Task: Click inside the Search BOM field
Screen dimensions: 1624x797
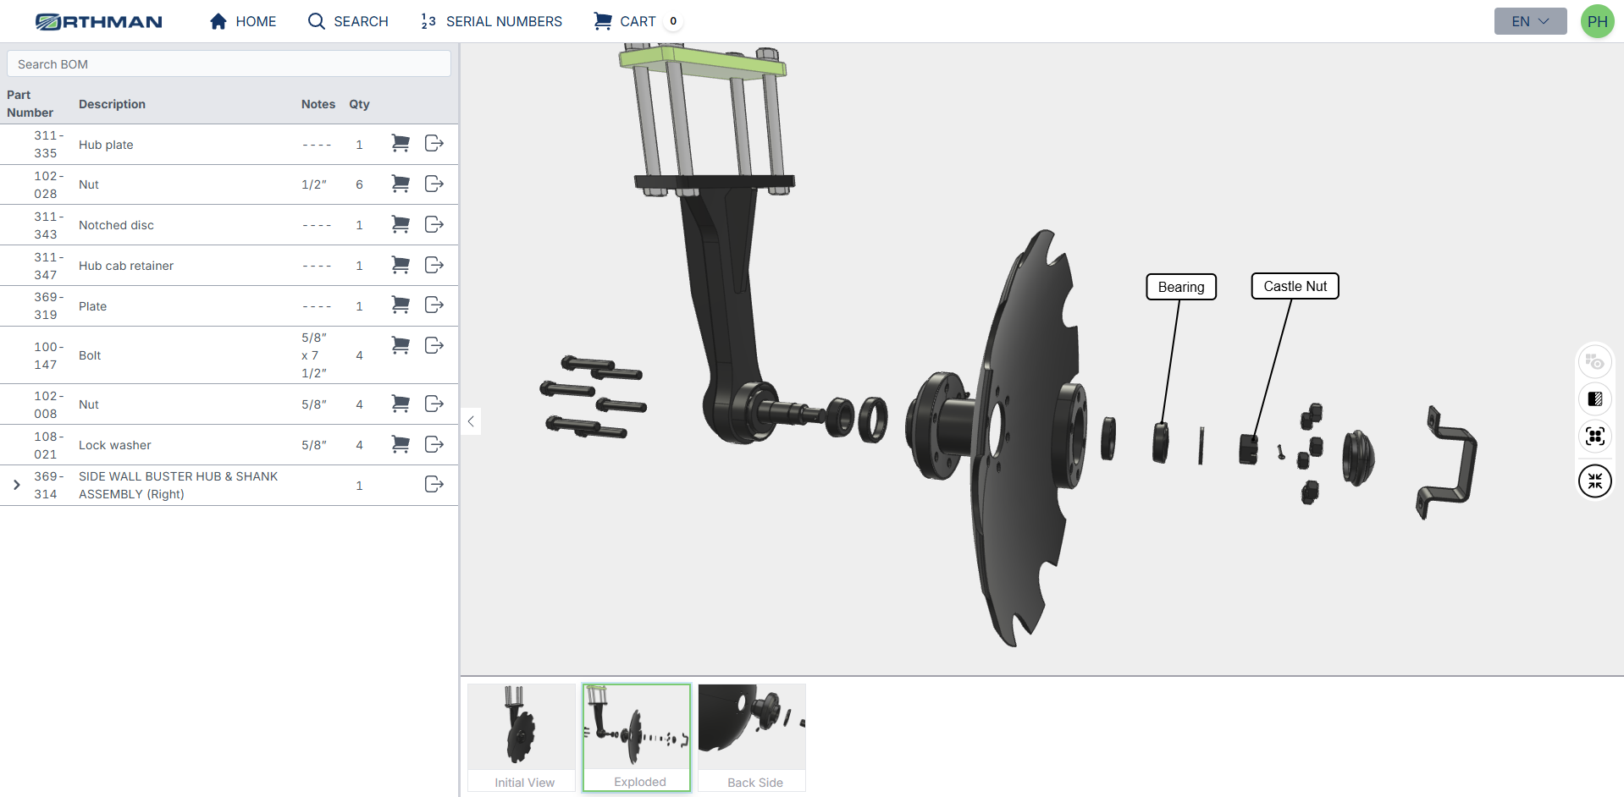Action: 228,63
